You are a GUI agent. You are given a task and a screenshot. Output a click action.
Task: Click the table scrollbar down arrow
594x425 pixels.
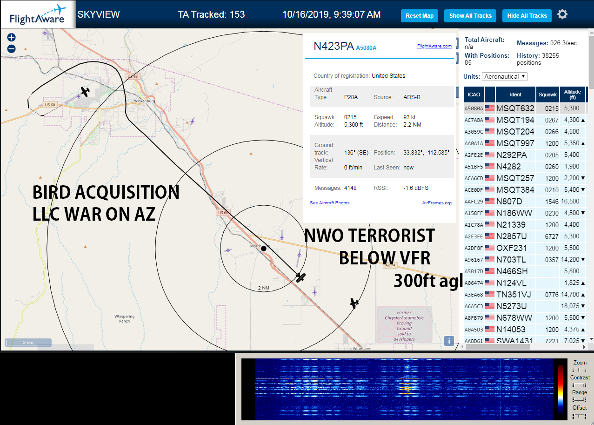pos(591,338)
